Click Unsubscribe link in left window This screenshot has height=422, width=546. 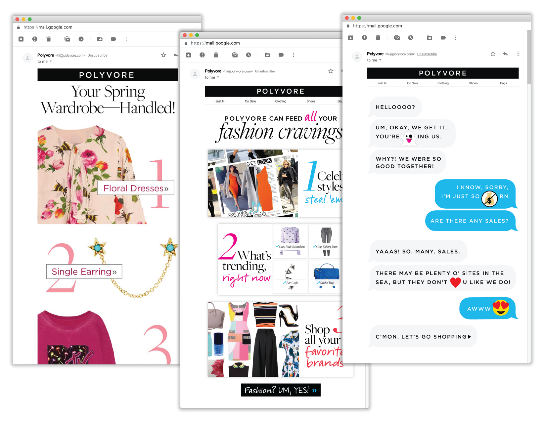[97, 56]
